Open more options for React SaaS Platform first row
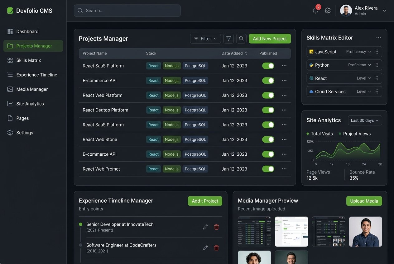 pyautogui.click(x=284, y=66)
